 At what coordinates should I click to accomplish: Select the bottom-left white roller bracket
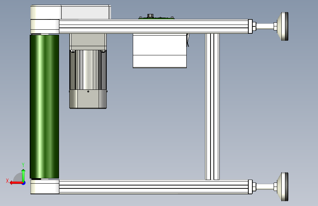(45, 187)
